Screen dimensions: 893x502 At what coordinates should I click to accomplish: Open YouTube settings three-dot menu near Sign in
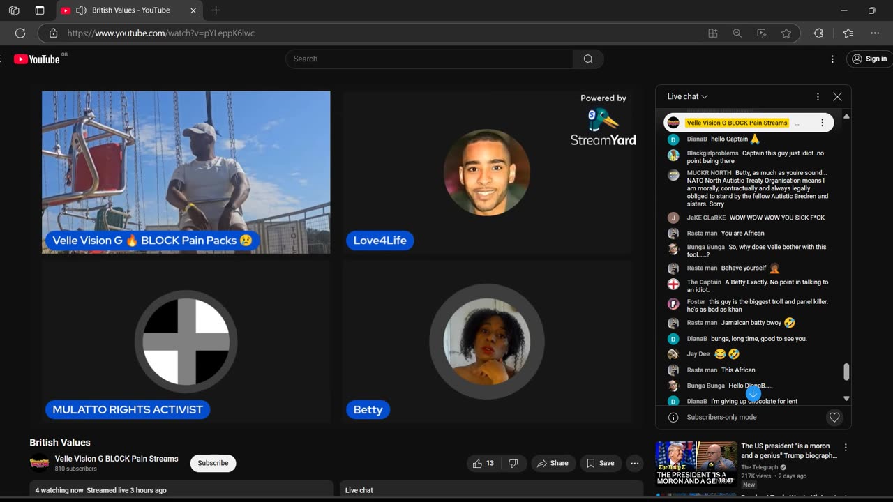click(832, 59)
